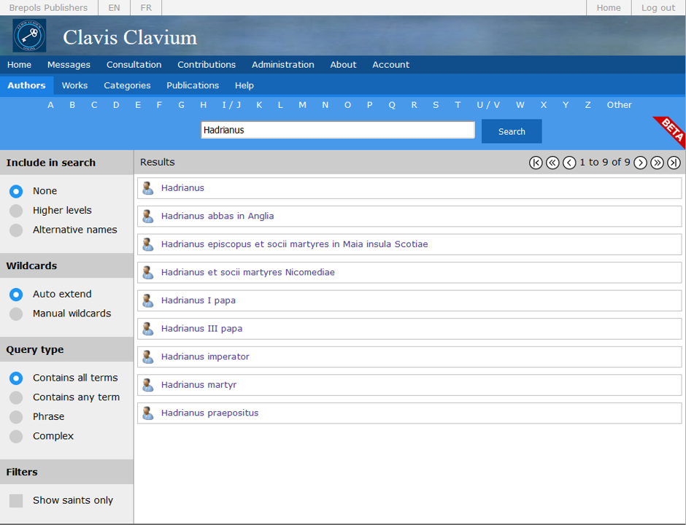Image resolution: width=686 pixels, height=525 pixels.
Task: Click person icon beside Hadrianus imperator
Action: click(x=148, y=357)
